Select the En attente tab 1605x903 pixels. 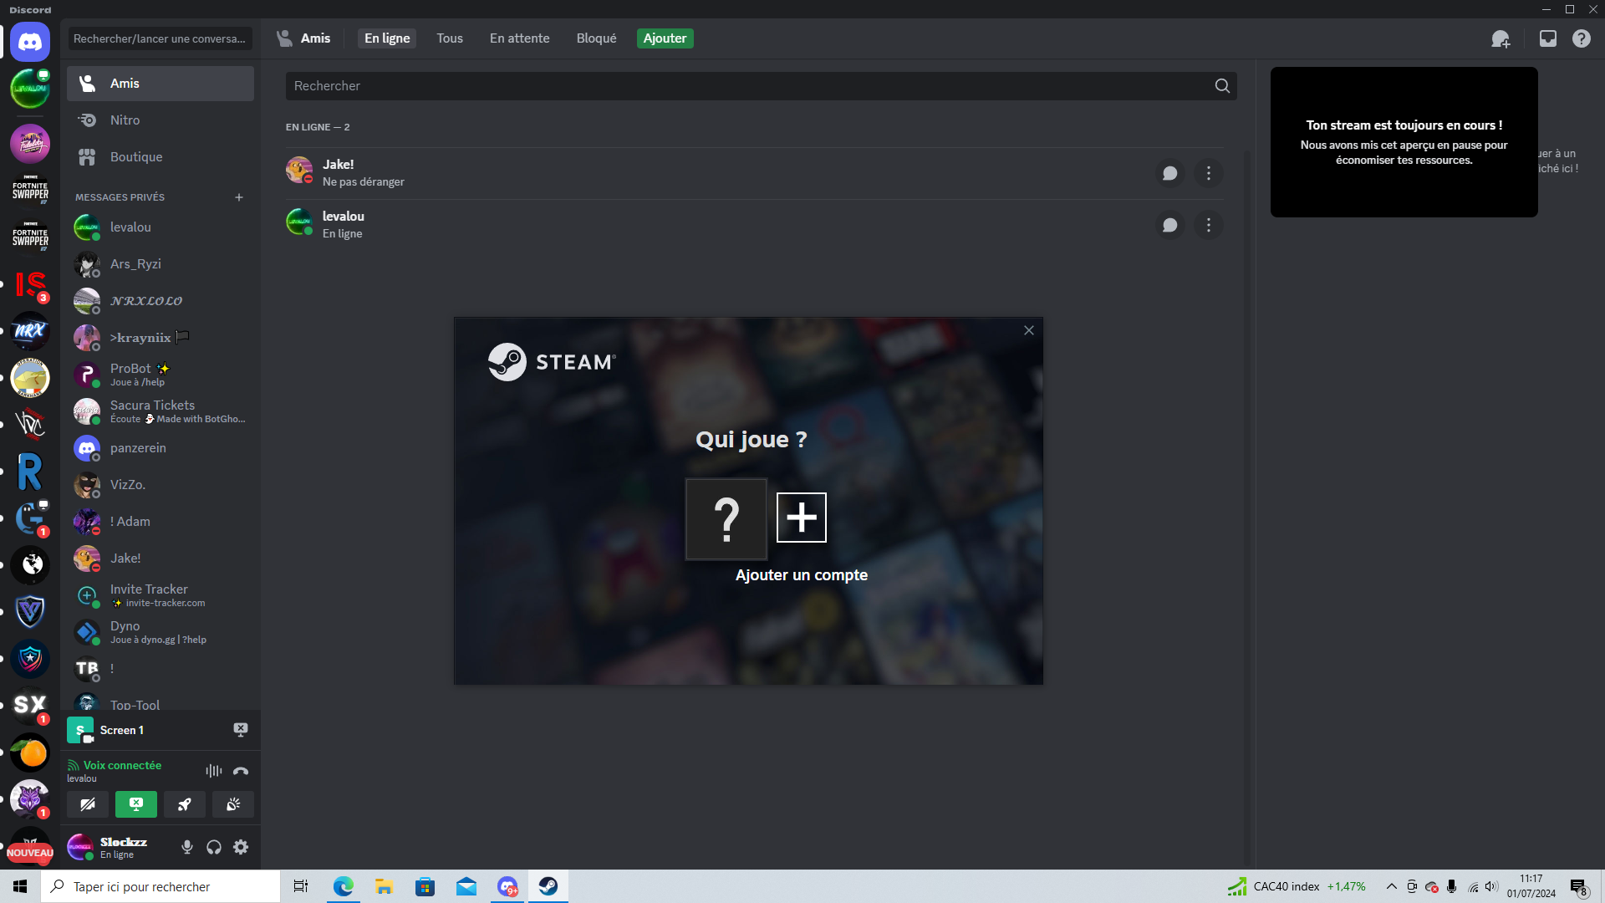tap(520, 38)
